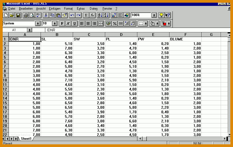Viewport: 233px width, 147px height.
Task: Expand the borders palette dropdown
Action: [146, 24]
